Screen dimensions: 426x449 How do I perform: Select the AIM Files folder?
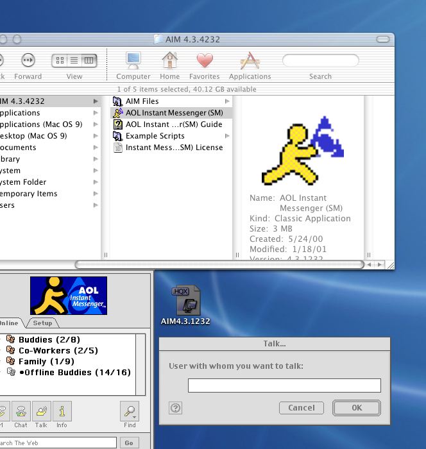[171, 101]
